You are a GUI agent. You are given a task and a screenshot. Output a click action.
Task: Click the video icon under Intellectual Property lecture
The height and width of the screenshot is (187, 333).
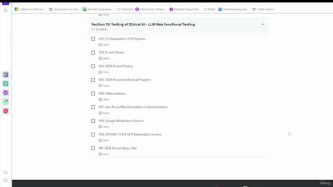point(100,86)
